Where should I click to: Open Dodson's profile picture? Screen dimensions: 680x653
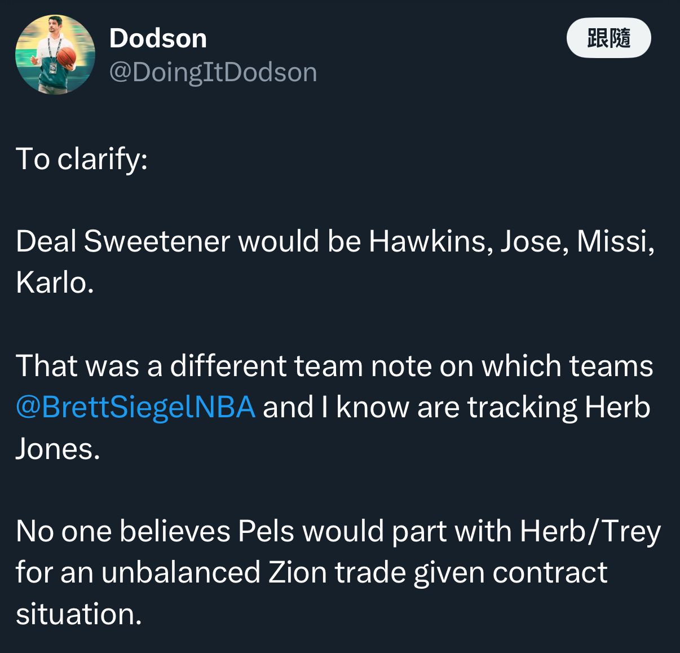click(55, 55)
